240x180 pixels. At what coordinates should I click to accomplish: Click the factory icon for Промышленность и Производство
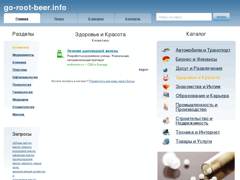166,107
